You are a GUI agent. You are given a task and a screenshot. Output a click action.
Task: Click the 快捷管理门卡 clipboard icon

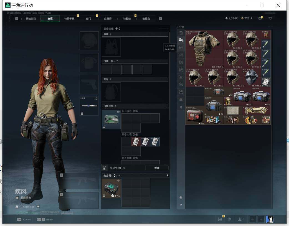(105, 168)
